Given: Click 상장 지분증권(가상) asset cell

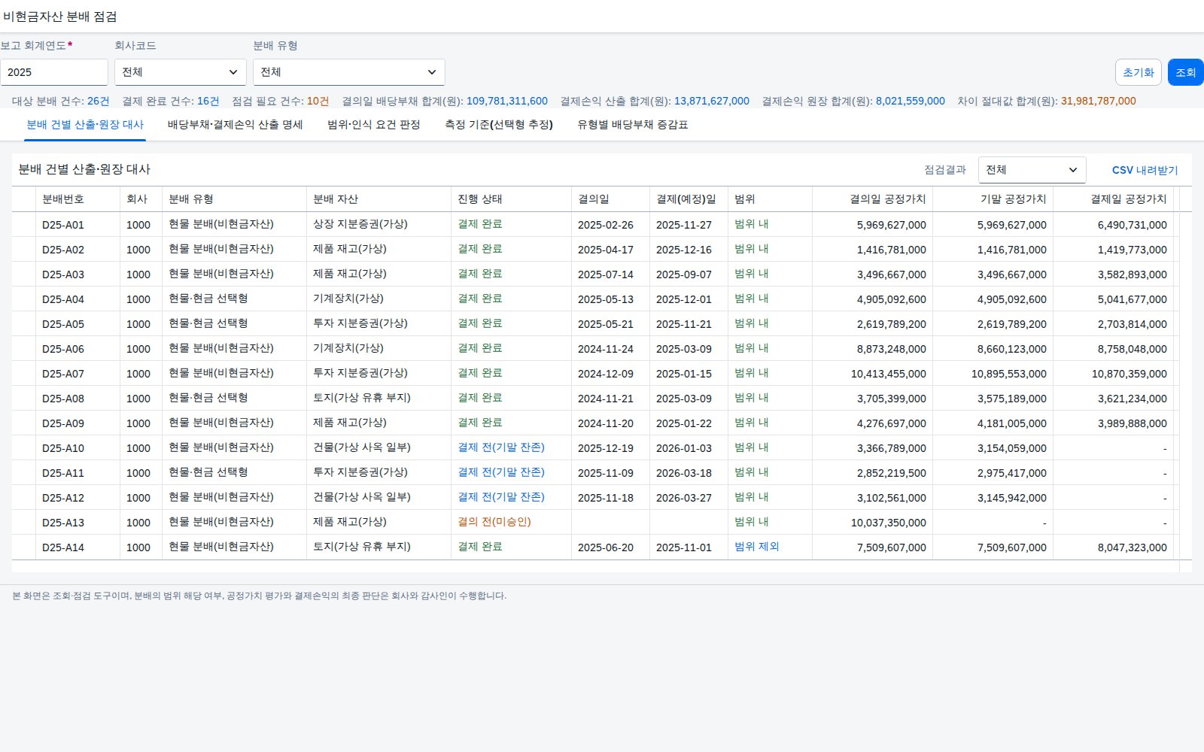Looking at the screenshot, I should pos(360,224).
